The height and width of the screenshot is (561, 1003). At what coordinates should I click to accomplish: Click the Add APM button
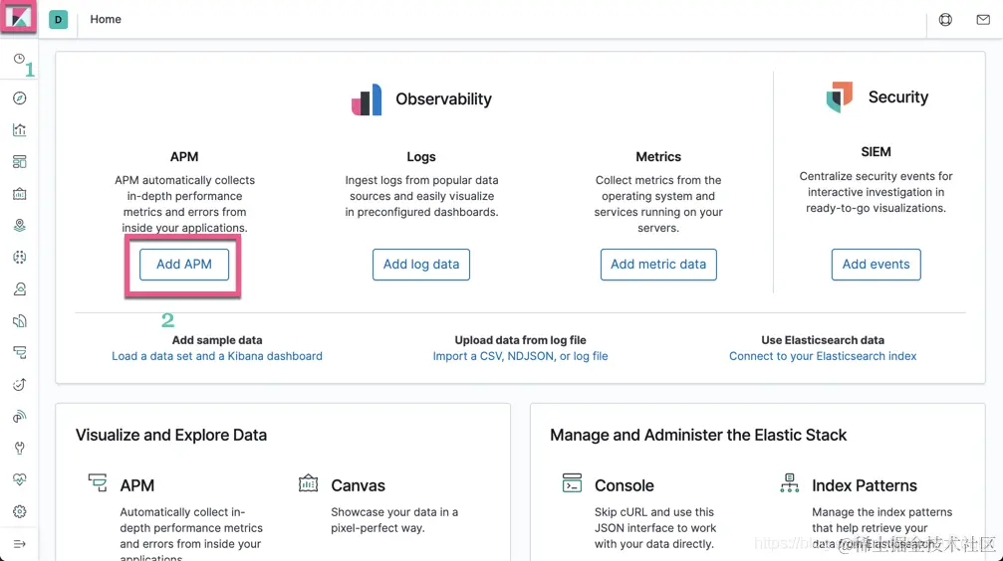pyautogui.click(x=184, y=265)
